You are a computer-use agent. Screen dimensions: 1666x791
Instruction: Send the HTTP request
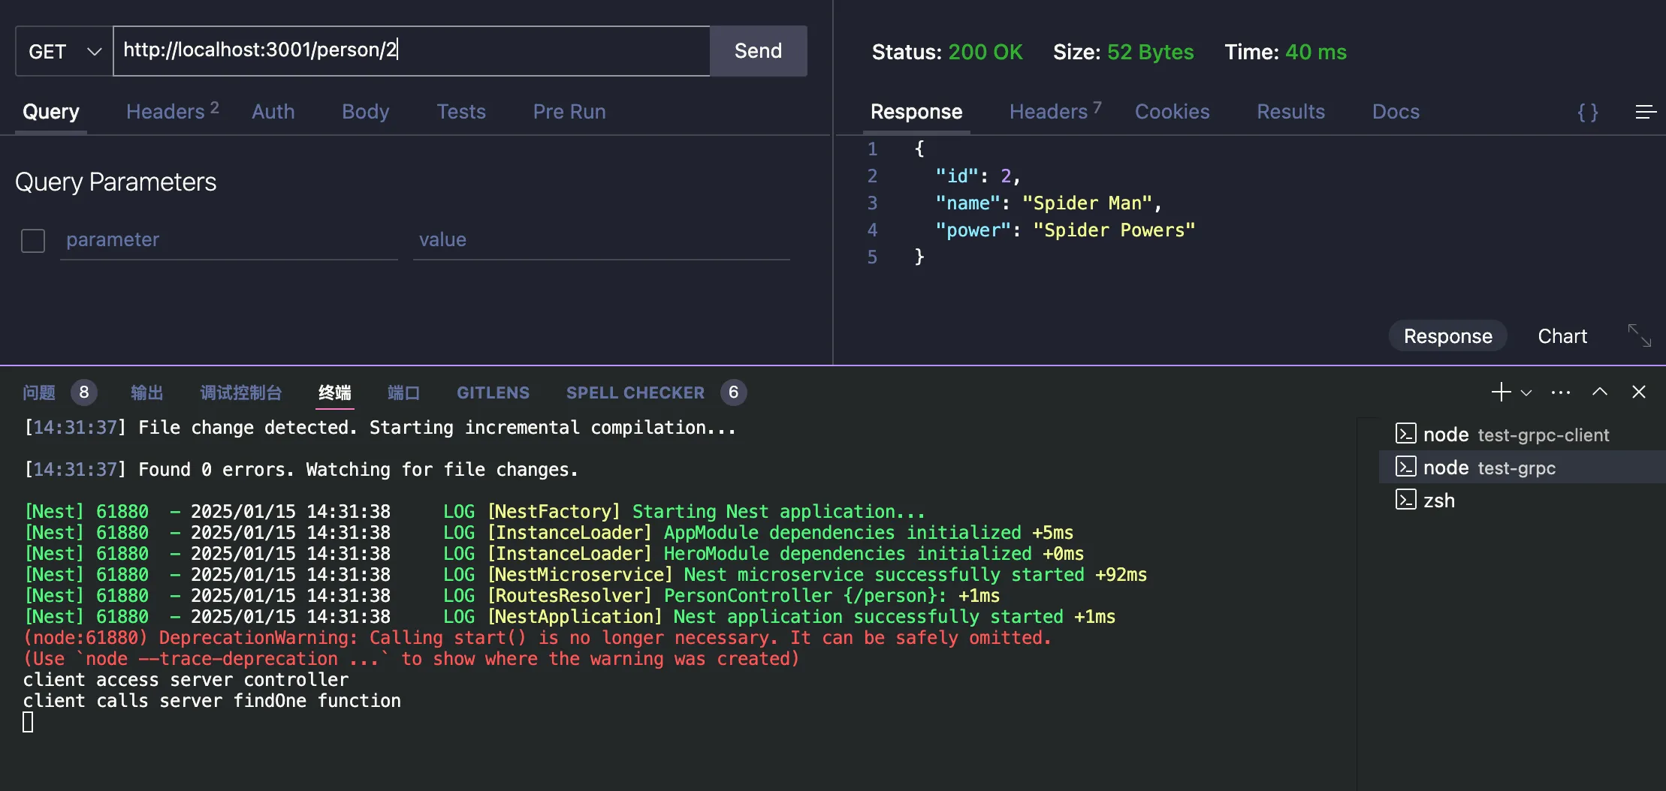pos(757,51)
